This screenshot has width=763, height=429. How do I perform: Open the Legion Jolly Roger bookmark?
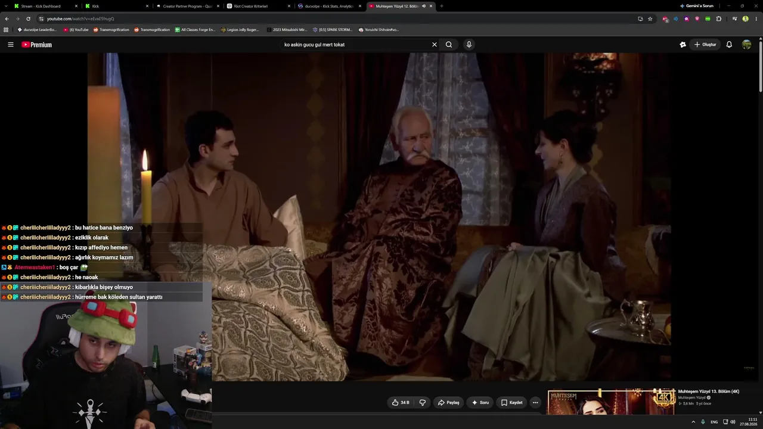(x=240, y=29)
